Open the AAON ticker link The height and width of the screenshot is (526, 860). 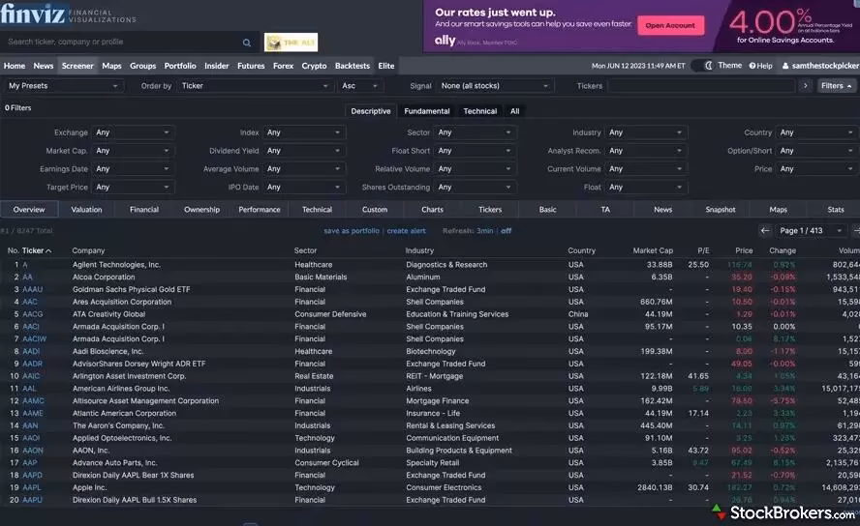click(33, 451)
